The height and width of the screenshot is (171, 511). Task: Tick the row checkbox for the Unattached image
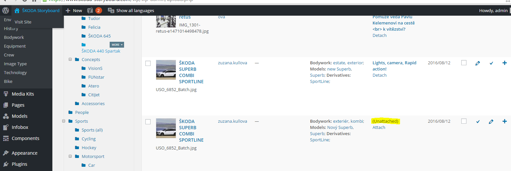click(x=148, y=122)
